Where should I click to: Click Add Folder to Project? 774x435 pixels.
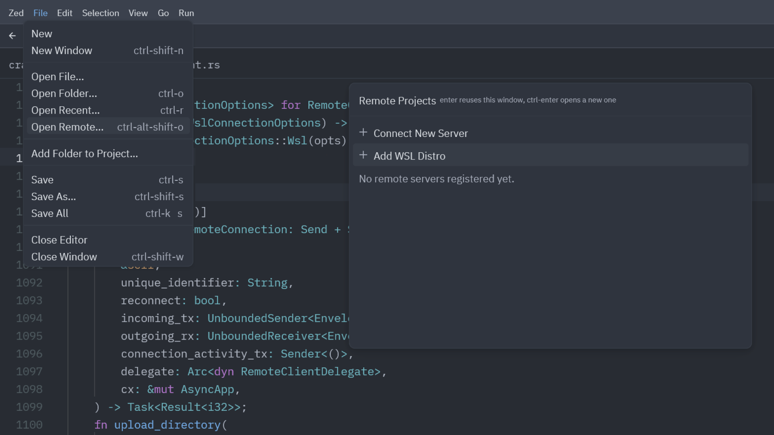[85, 153]
